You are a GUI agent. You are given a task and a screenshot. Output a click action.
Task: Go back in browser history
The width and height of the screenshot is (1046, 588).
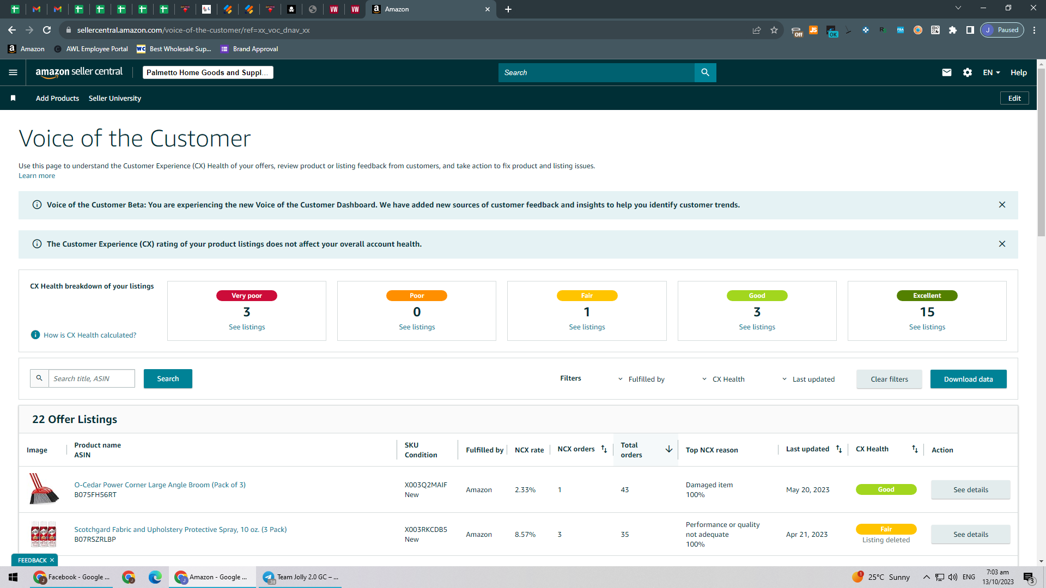point(12,30)
